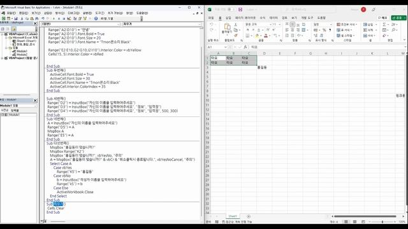Switch to Normal view in Excel status bar
The height and width of the screenshot is (229, 408).
click(346, 222)
